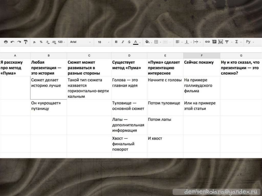Open the font size dropdown

coord(103,42)
